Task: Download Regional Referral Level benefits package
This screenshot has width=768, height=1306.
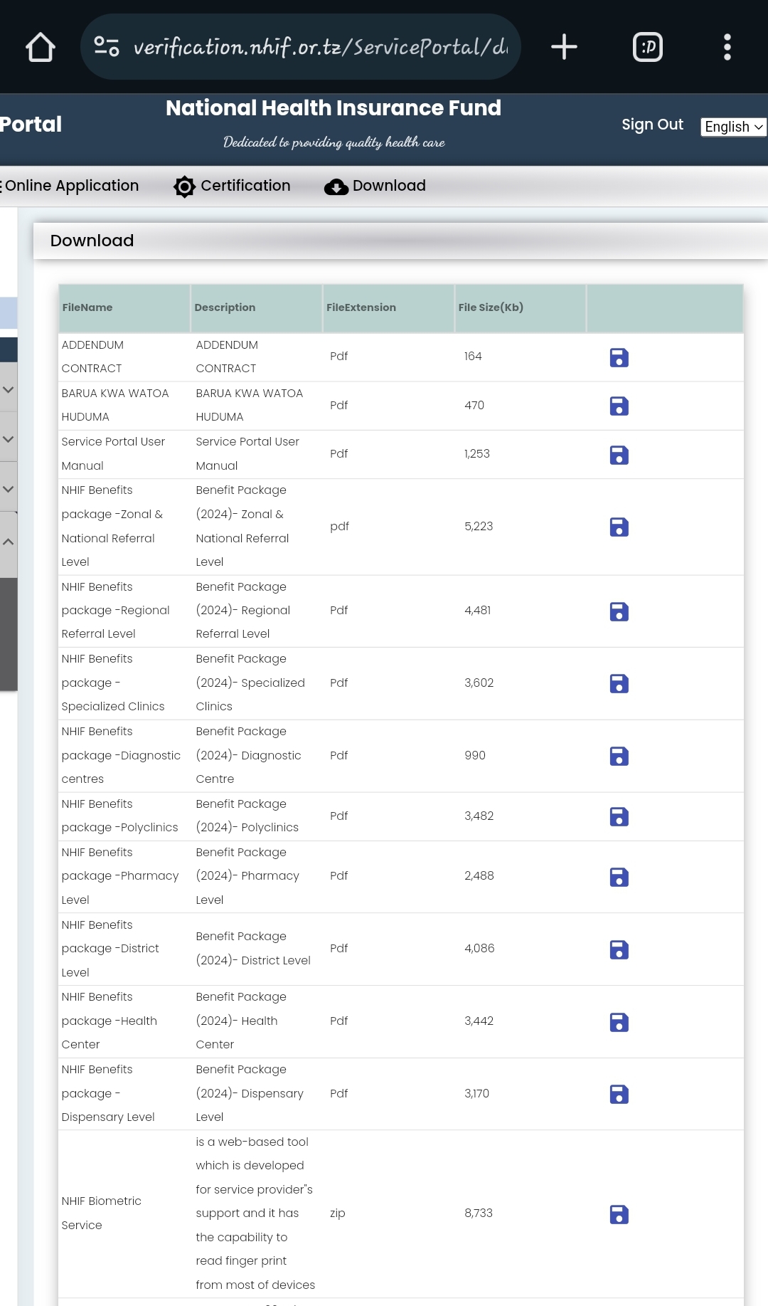Action: (619, 611)
